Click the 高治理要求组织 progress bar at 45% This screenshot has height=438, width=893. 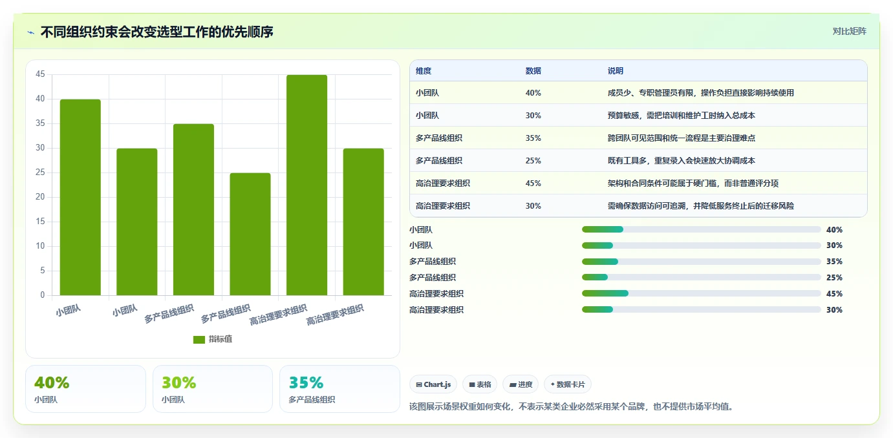(702, 294)
